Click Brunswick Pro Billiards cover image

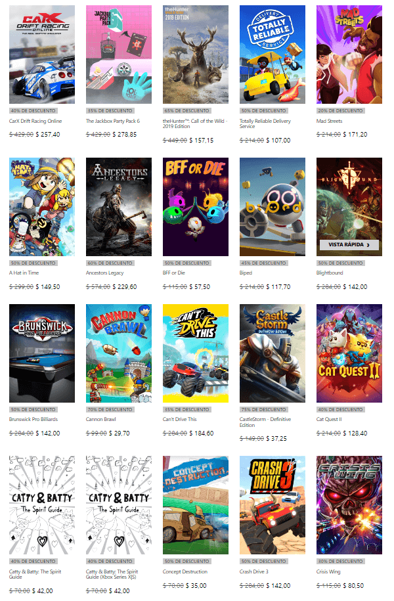click(42, 353)
